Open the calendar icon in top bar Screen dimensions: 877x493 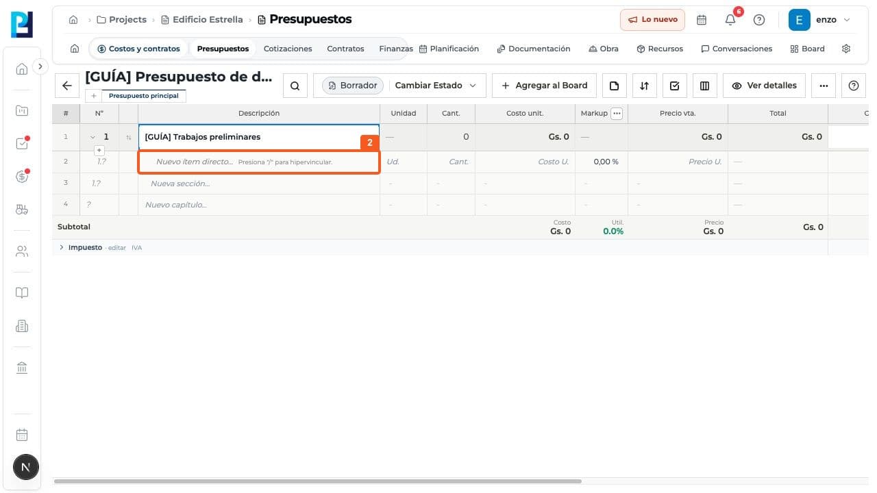(x=702, y=20)
